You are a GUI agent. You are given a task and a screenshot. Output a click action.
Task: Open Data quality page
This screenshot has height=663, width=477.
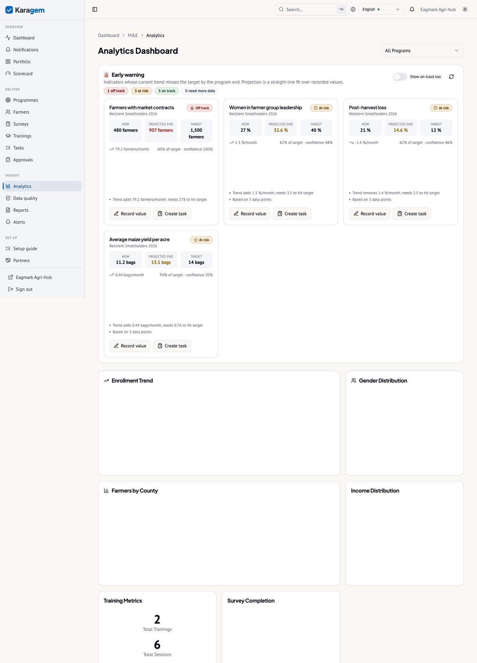(42, 198)
